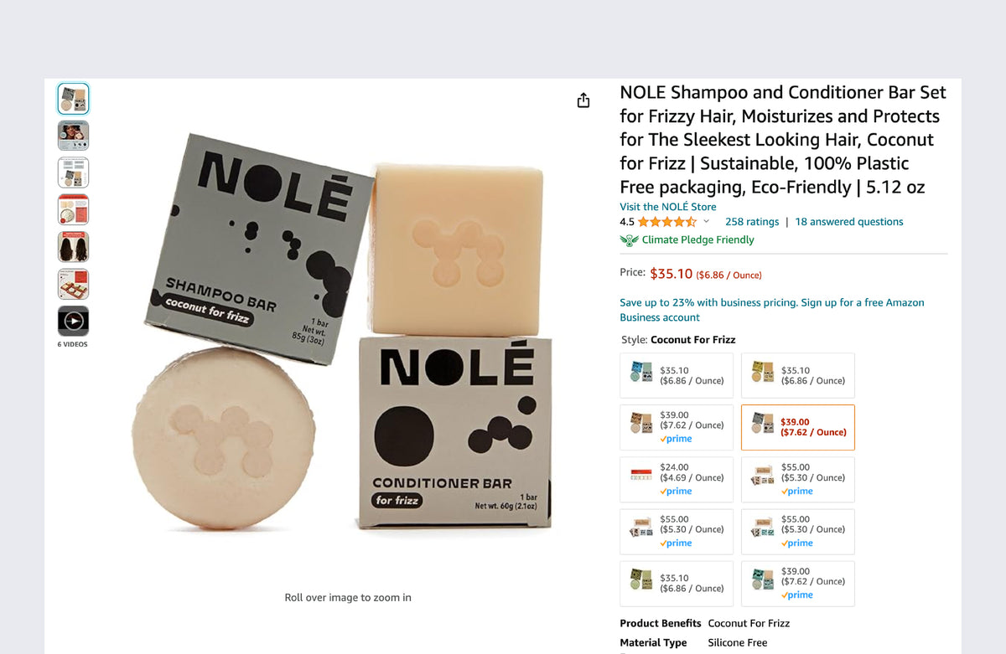Choose the teal box $39.00 Prime style
This screenshot has height=654, width=1006.
pyautogui.click(x=797, y=583)
